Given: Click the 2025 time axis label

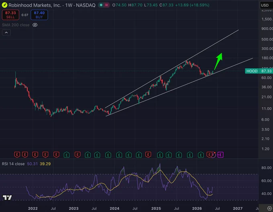Looking at the screenshot, I should (x=156, y=208).
